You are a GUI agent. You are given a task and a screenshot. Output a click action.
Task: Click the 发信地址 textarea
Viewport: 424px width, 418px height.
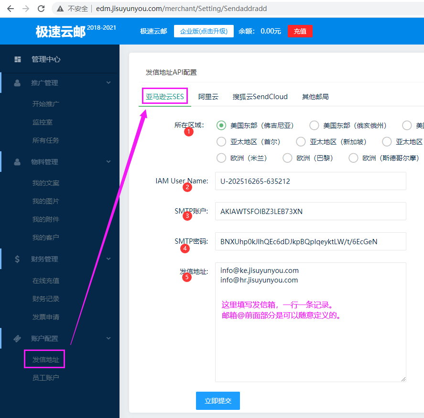[x=310, y=322]
